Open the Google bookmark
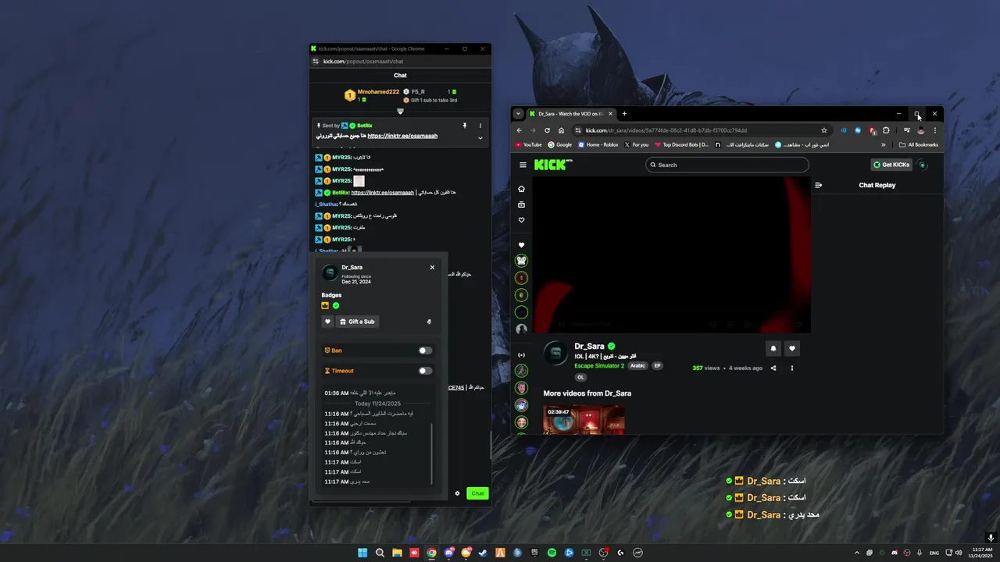 click(x=560, y=144)
